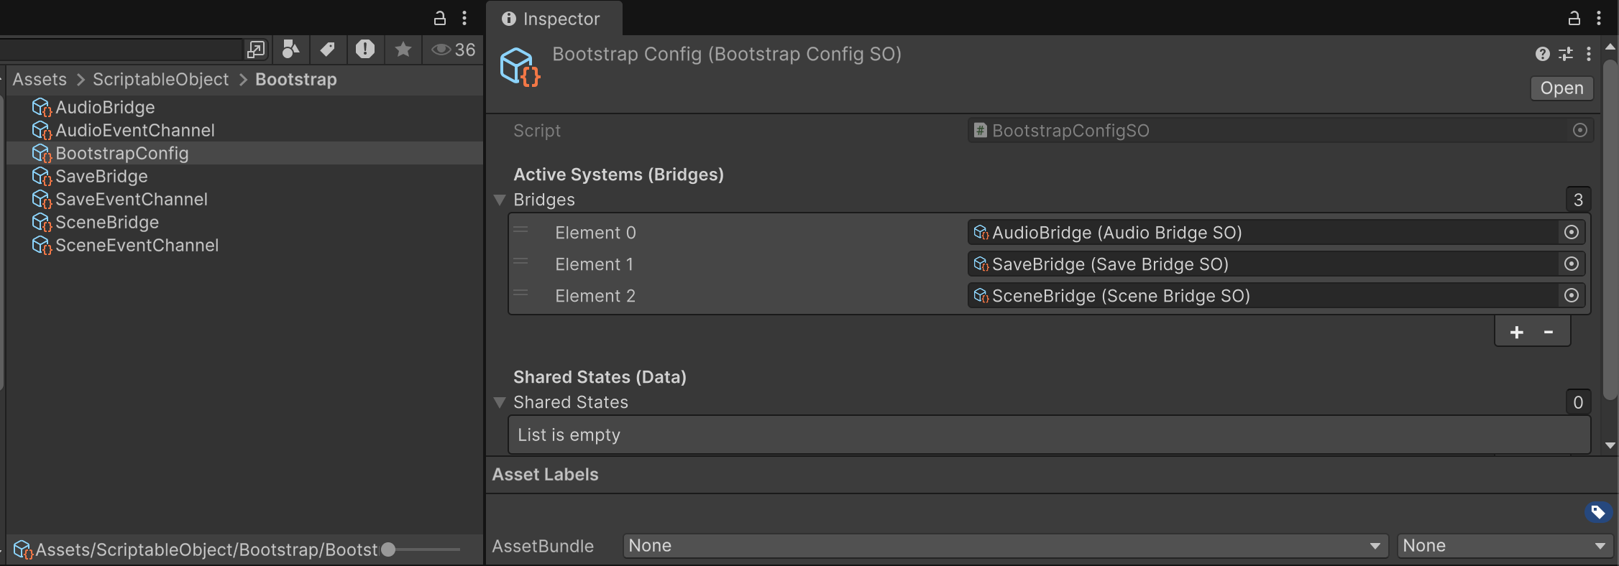This screenshot has height=566, width=1619.
Task: Open object picker for AudioBridge element
Action: click(x=1572, y=232)
